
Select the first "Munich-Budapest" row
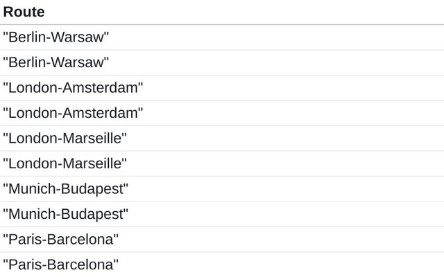click(x=66, y=189)
